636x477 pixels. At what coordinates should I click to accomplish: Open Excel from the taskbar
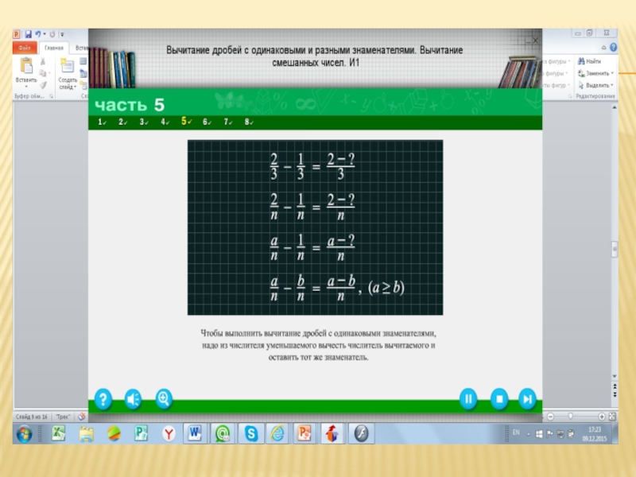pos(58,433)
